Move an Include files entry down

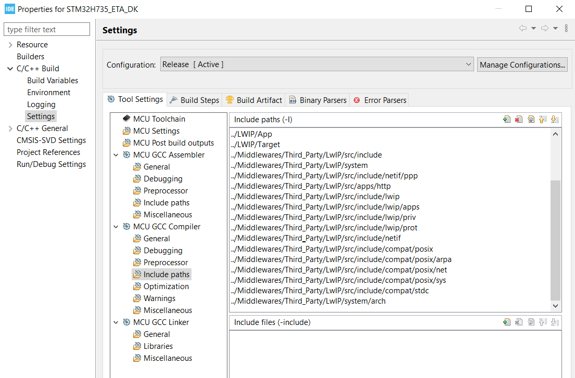[554, 322]
